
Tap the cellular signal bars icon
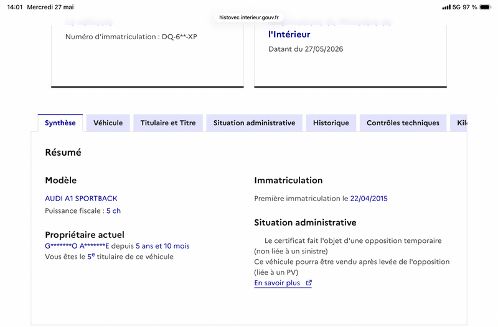coord(446,7)
